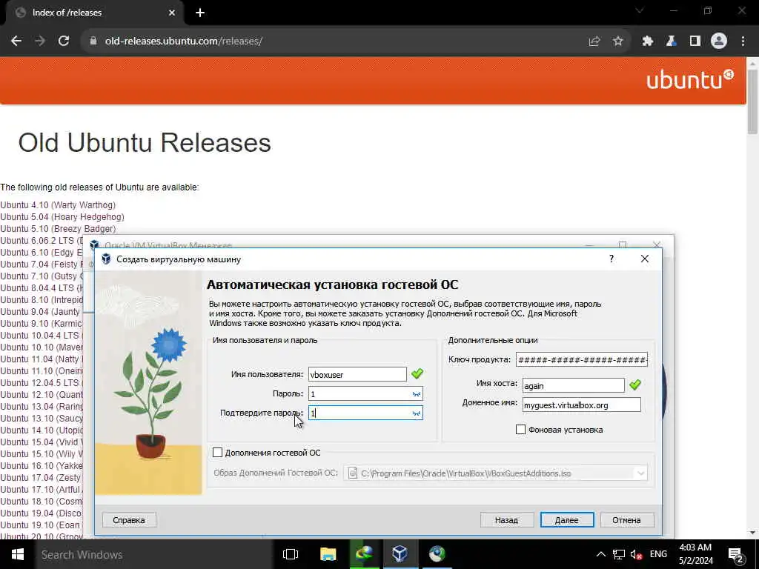Open the share page icon in address bar
This screenshot has height=569, width=759.
(x=594, y=41)
